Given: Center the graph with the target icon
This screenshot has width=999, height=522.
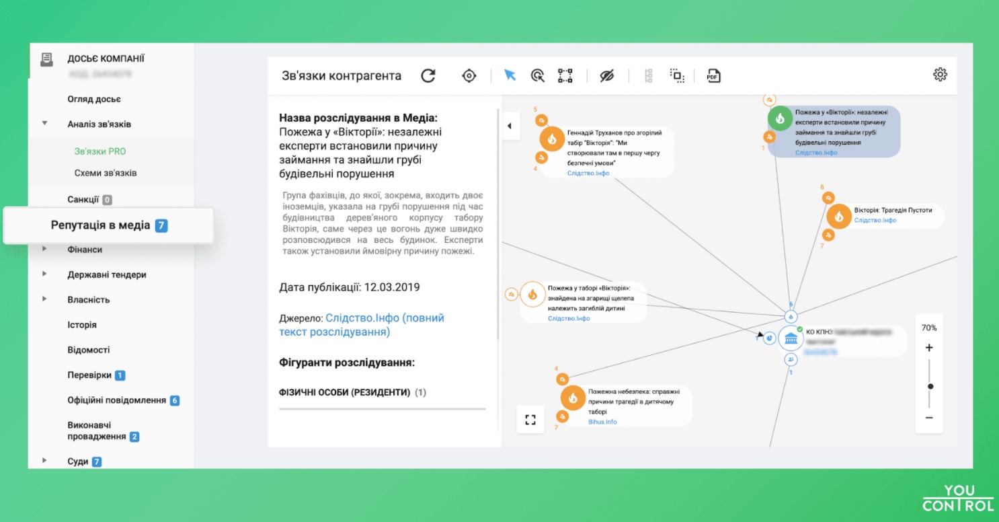Looking at the screenshot, I should click(469, 75).
